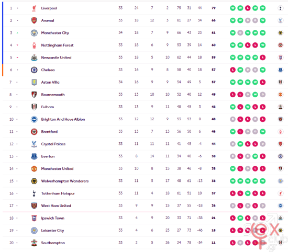Click Chelsea's first form result, a loss

click(232, 70)
